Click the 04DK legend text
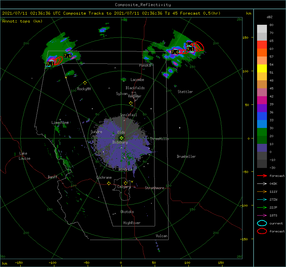This screenshot has height=267, width=286. tap(273, 184)
